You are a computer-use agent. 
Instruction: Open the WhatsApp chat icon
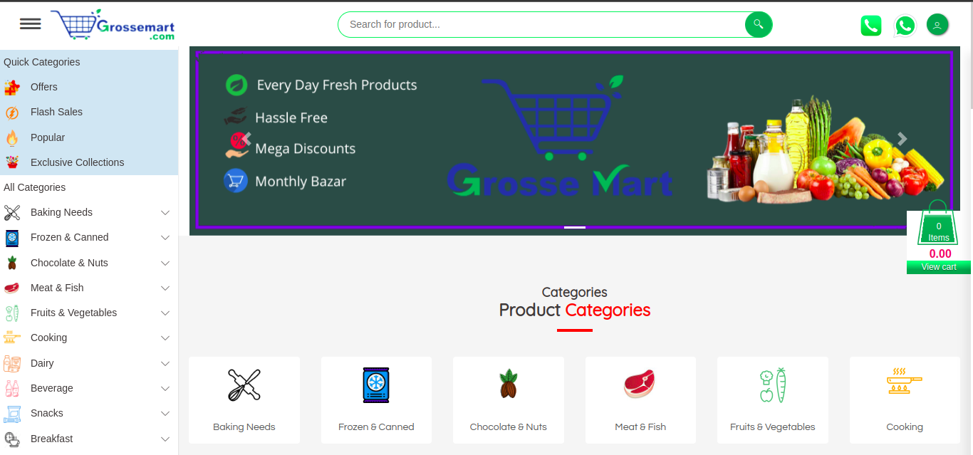pyautogui.click(x=905, y=26)
